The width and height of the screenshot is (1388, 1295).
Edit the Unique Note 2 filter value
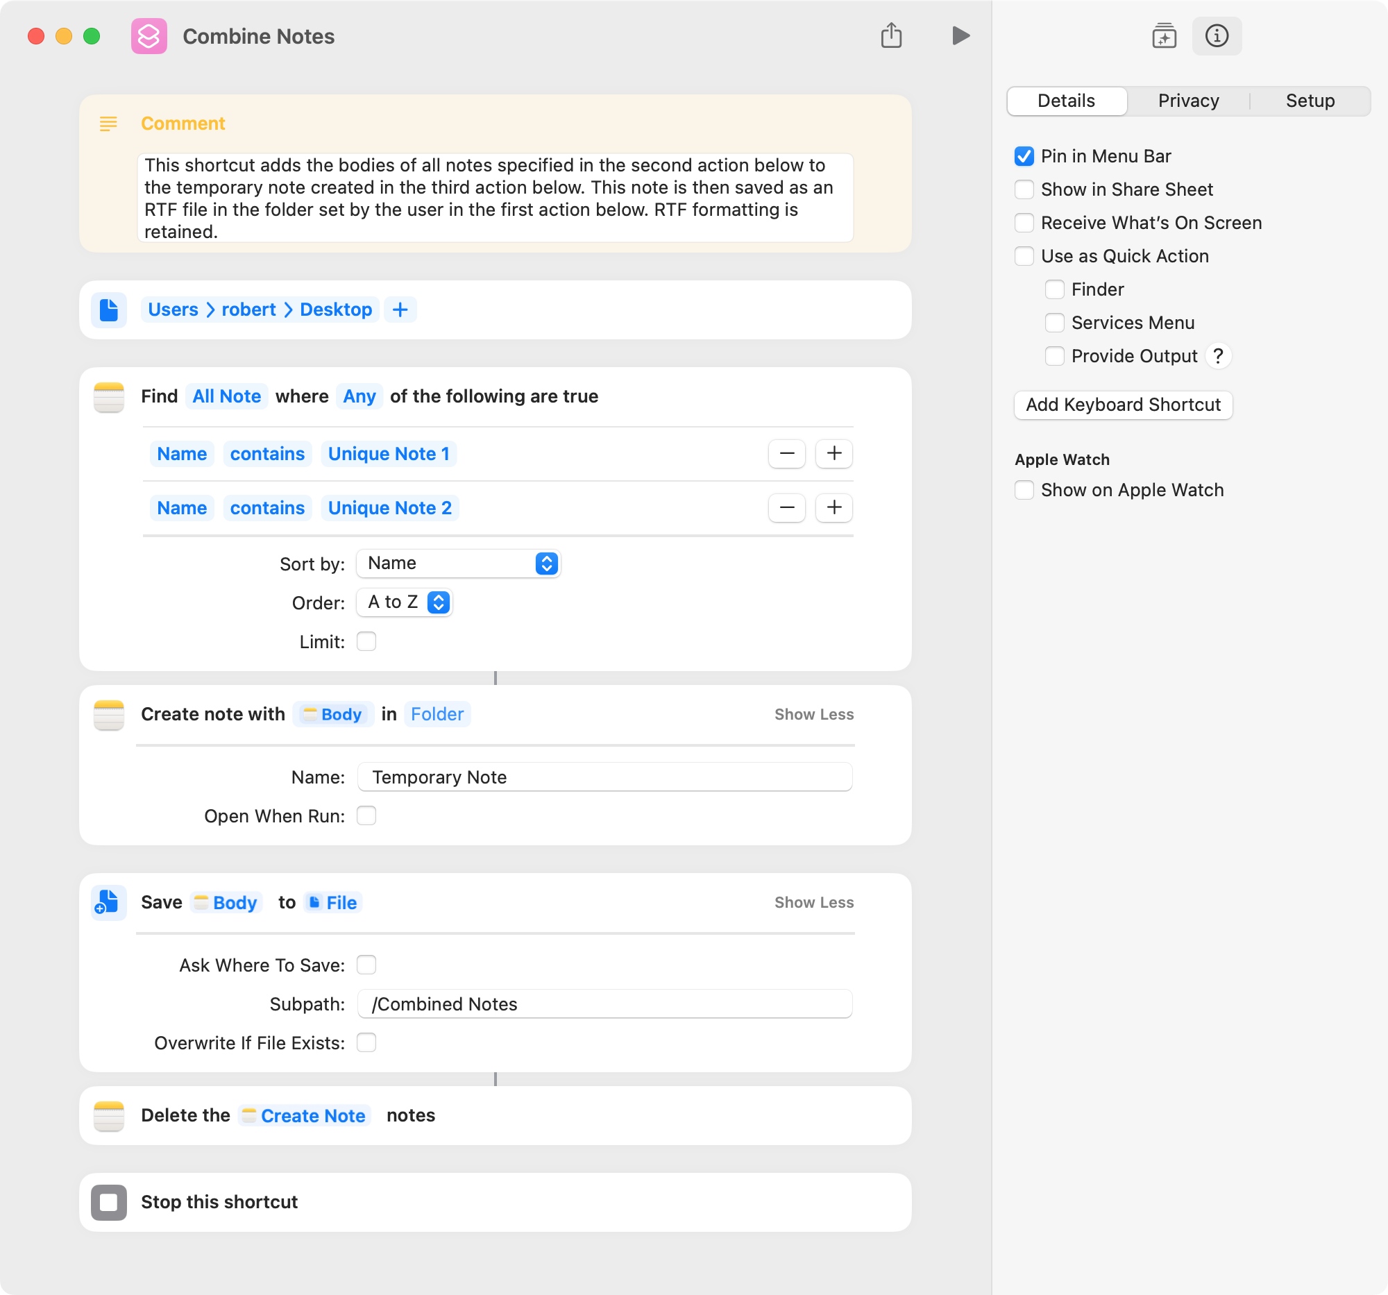coord(389,507)
